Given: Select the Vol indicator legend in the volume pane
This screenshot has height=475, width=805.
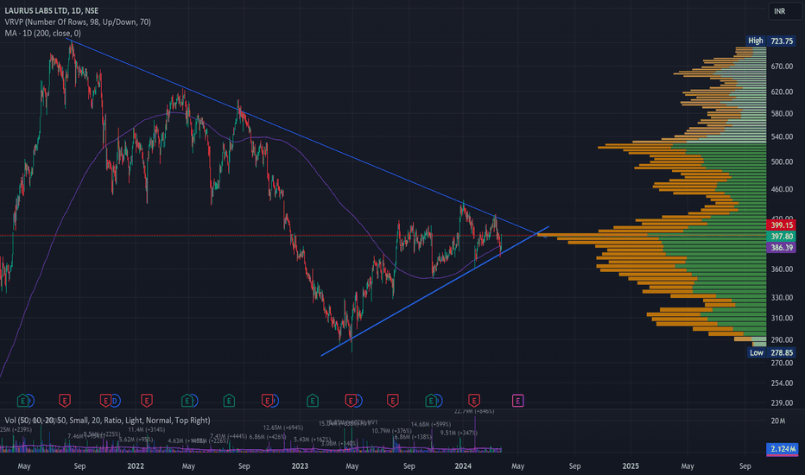Looking at the screenshot, I should pos(107,420).
